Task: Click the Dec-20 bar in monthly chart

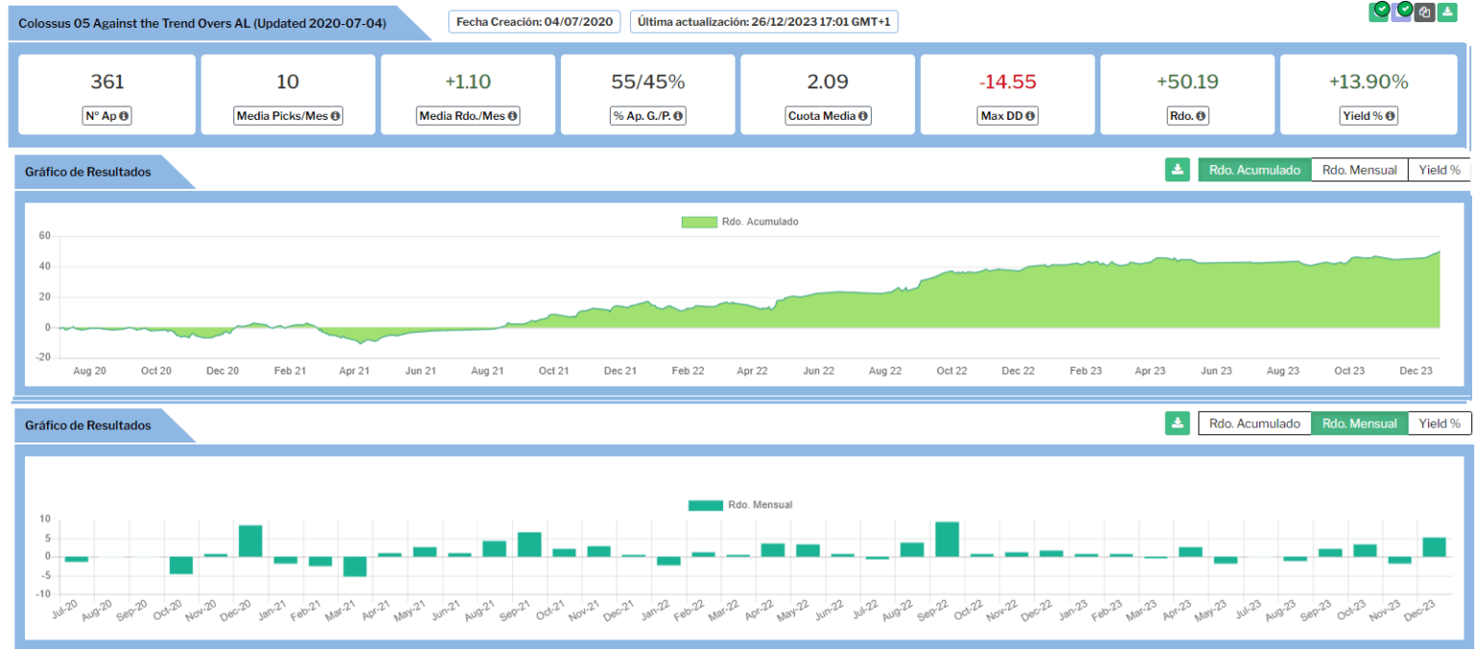Action: click(x=250, y=541)
